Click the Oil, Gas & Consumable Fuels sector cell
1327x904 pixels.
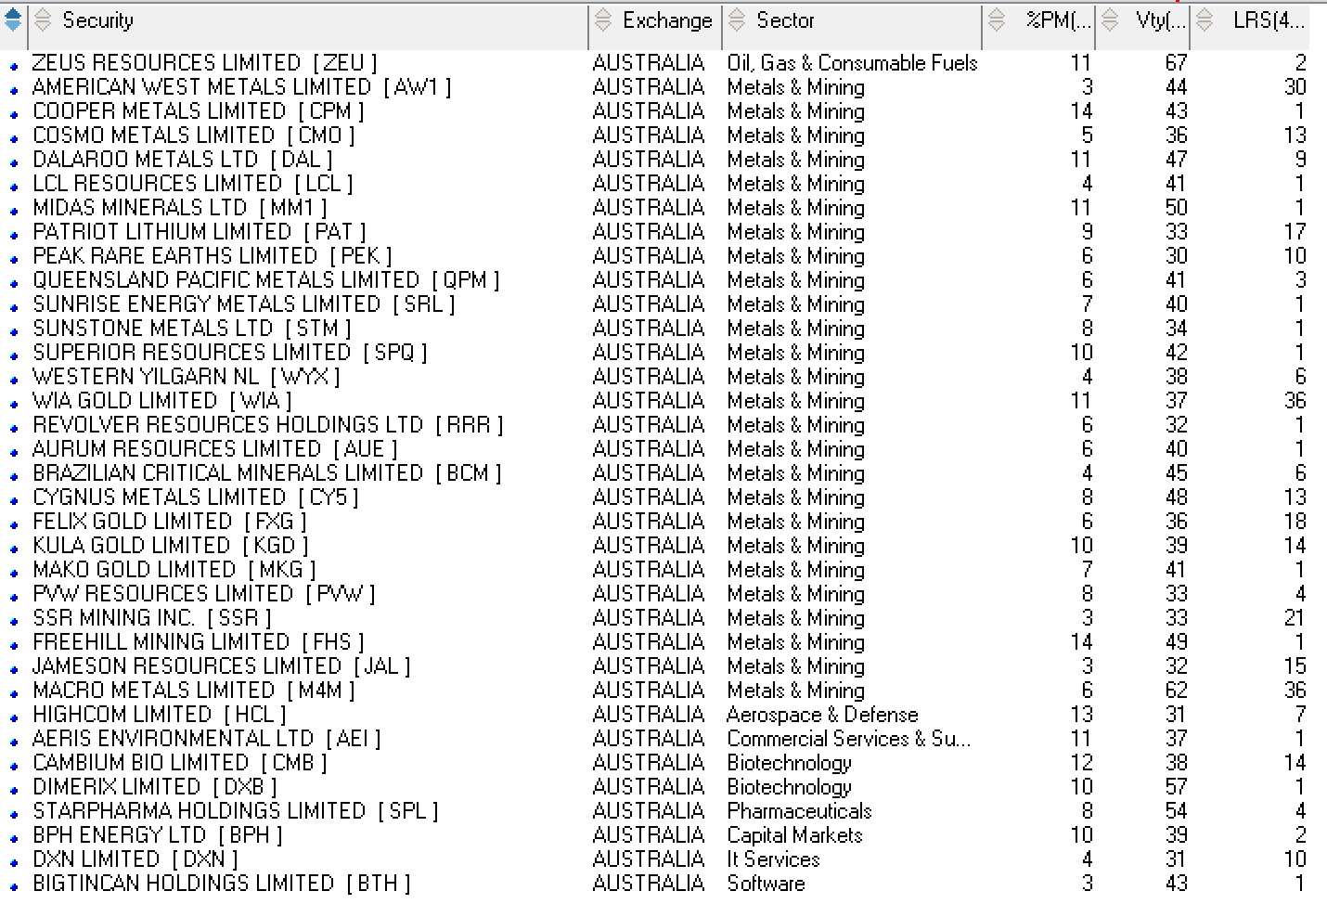click(x=853, y=63)
